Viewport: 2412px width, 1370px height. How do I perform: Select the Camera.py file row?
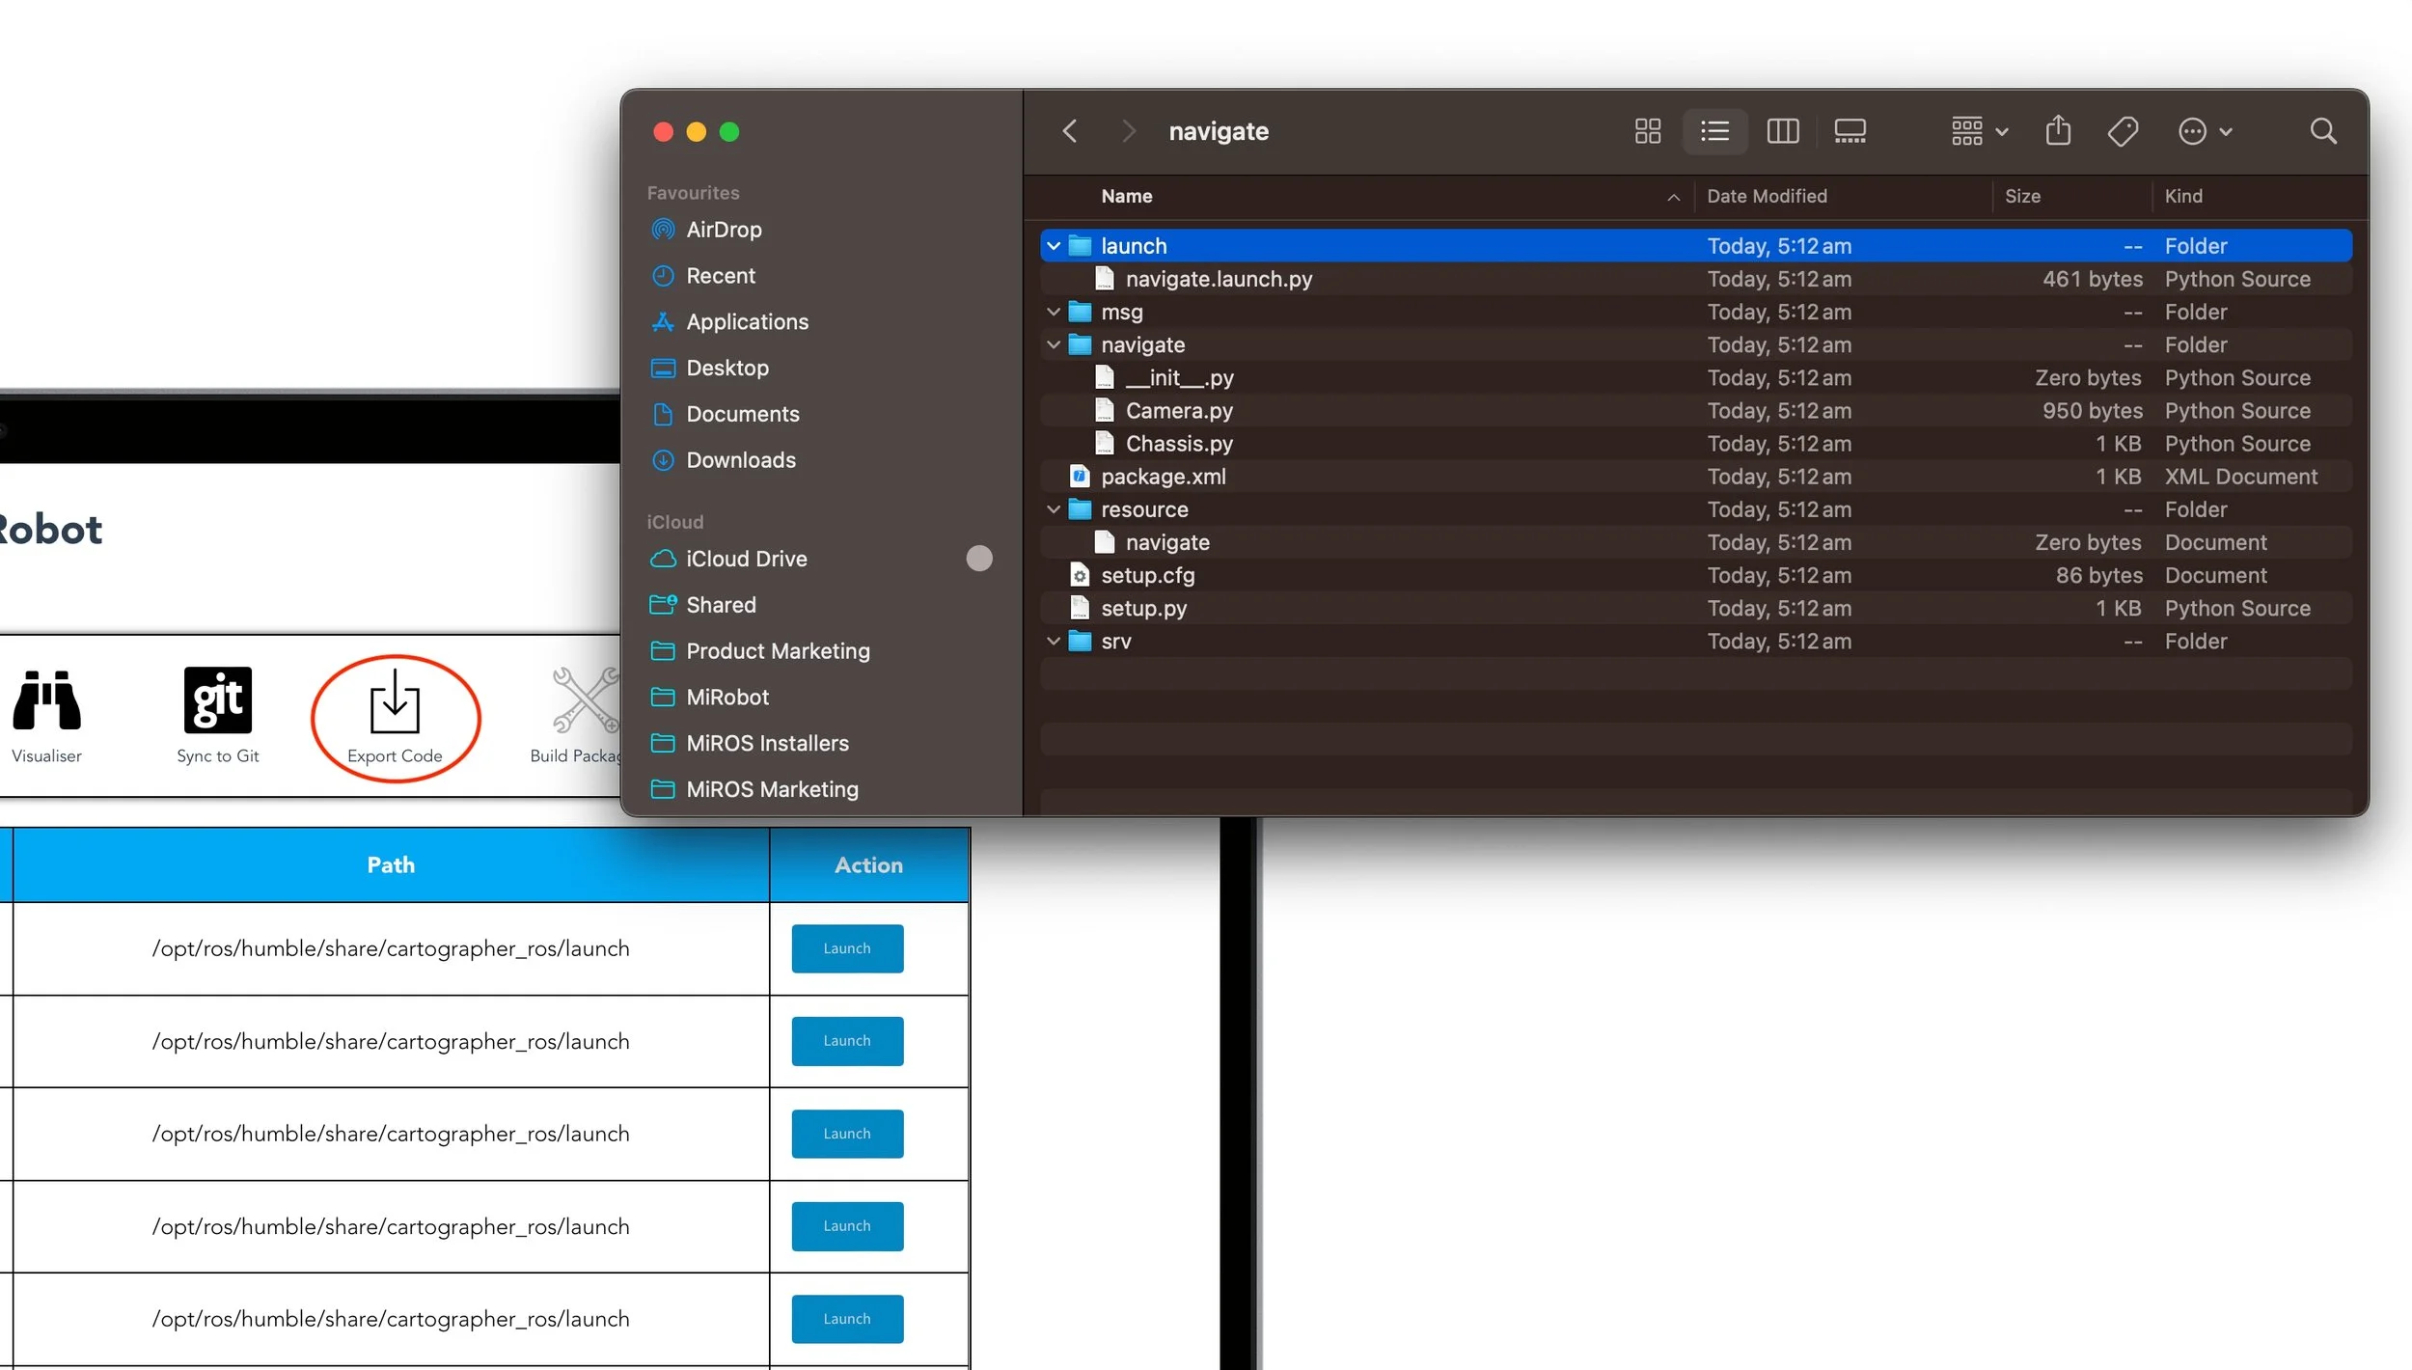click(x=1178, y=411)
